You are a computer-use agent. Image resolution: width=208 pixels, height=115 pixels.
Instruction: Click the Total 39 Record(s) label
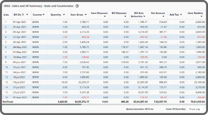(176, 109)
